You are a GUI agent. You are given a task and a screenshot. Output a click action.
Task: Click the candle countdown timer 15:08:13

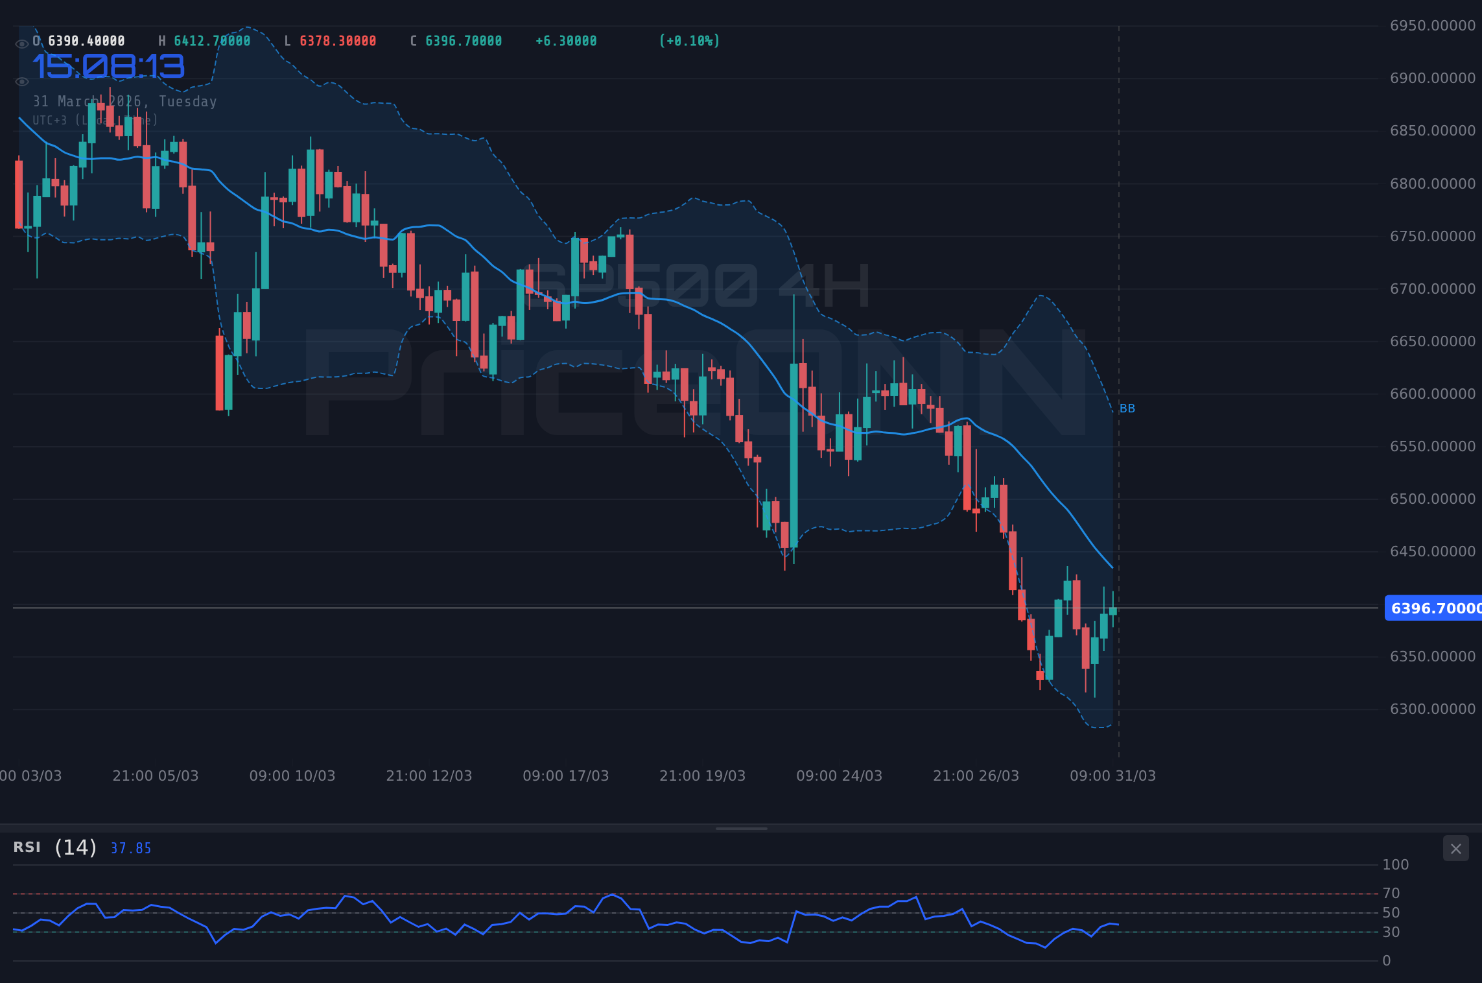pyautogui.click(x=108, y=65)
